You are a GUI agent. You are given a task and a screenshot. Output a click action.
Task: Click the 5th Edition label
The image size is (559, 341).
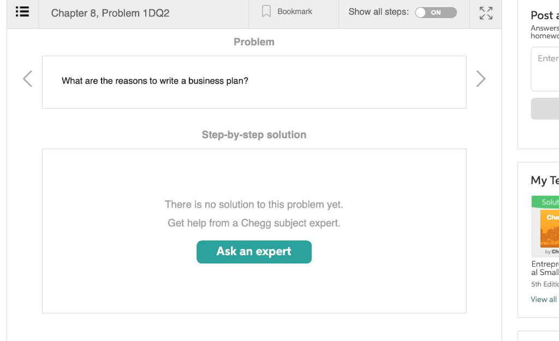(544, 284)
